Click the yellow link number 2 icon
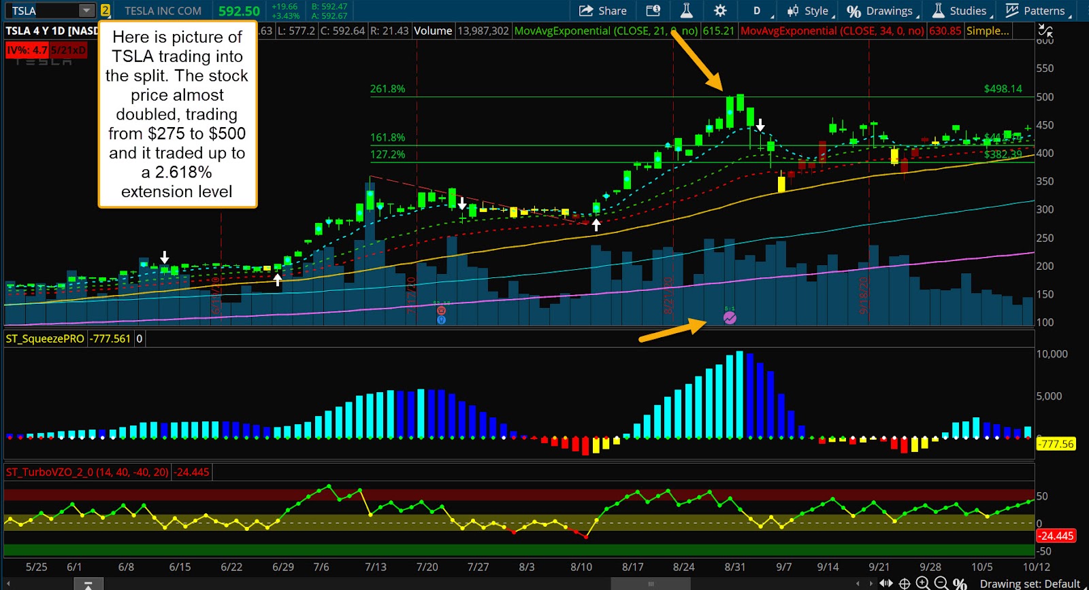 pos(105,11)
